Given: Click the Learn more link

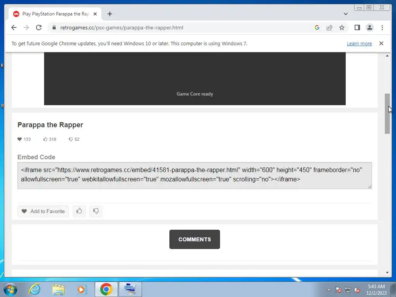Looking at the screenshot, I should [359, 43].
